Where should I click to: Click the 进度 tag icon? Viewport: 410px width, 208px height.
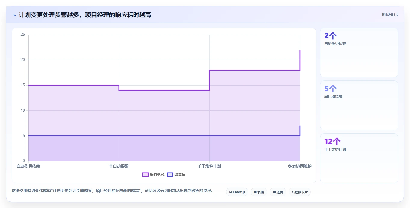click(x=274, y=192)
